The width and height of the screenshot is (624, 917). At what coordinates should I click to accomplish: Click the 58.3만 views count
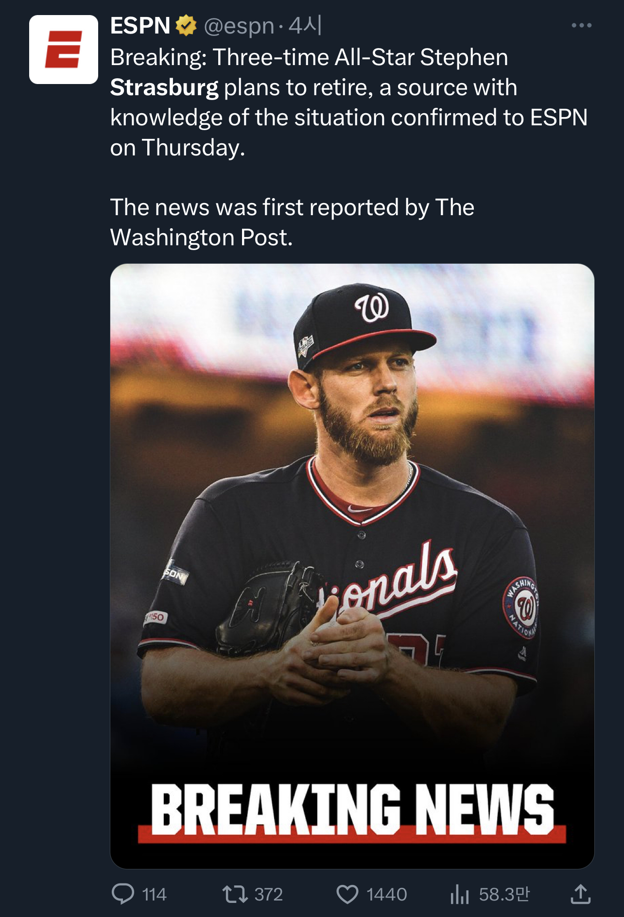[504, 894]
